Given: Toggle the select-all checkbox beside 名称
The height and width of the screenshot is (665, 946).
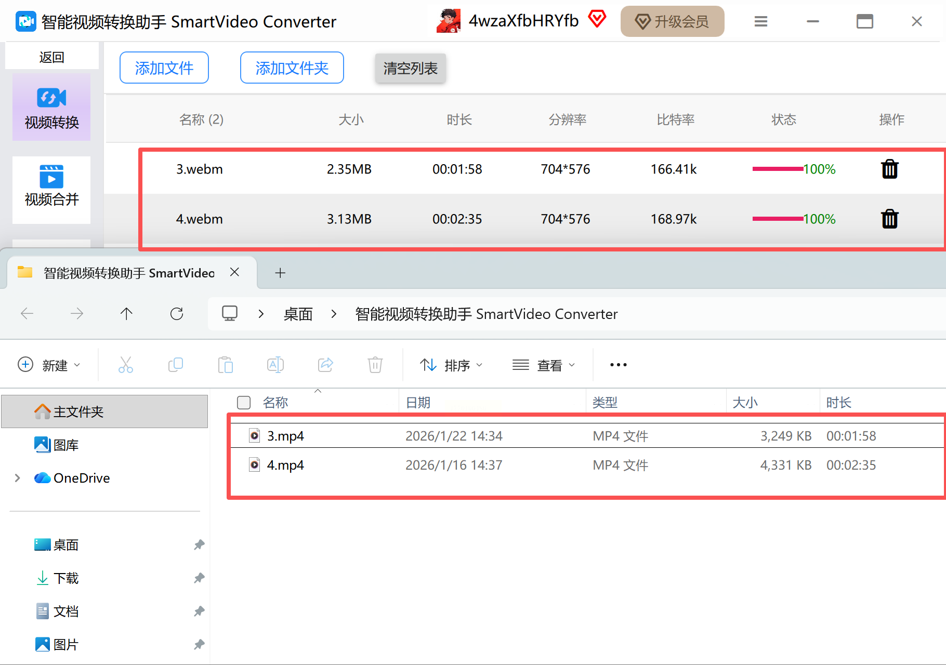Looking at the screenshot, I should 244,403.
